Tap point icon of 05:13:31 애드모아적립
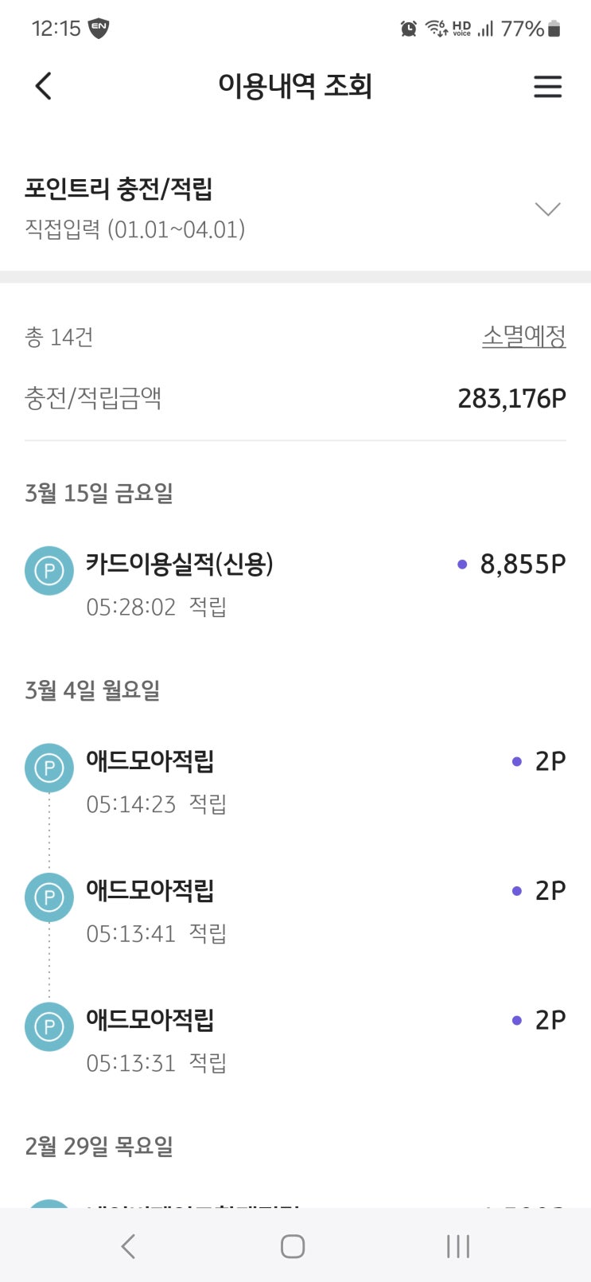 (49, 1026)
